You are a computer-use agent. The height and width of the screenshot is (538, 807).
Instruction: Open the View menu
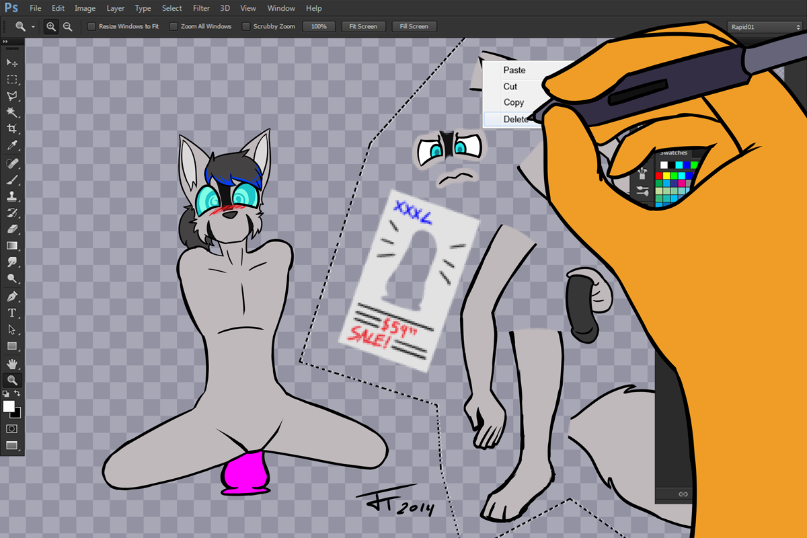[248, 8]
